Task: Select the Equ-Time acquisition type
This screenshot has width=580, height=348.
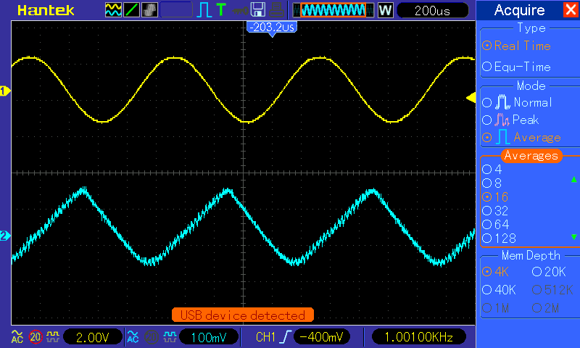Action: pos(517,67)
